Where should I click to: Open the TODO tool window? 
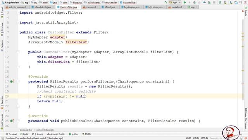click(86, 134)
